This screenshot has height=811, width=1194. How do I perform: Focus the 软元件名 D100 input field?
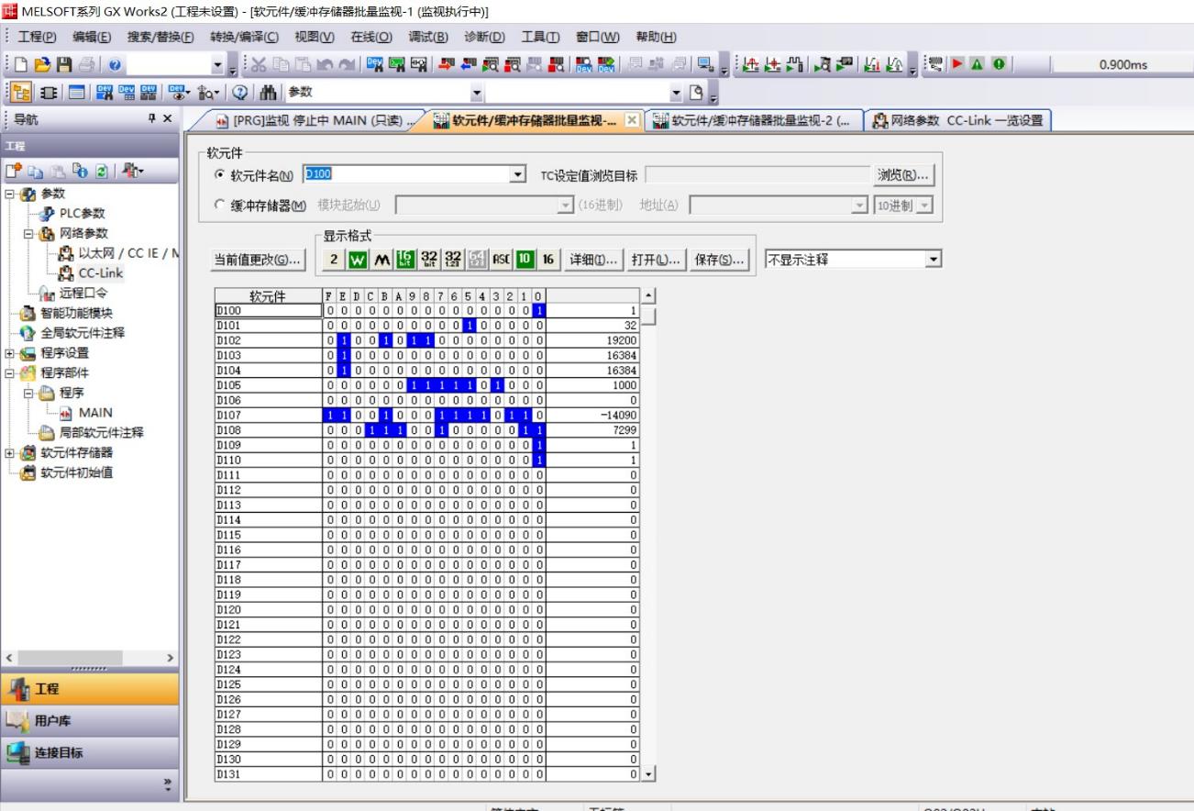(406, 175)
